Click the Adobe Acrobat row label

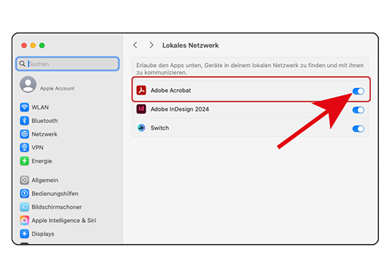[x=171, y=90]
